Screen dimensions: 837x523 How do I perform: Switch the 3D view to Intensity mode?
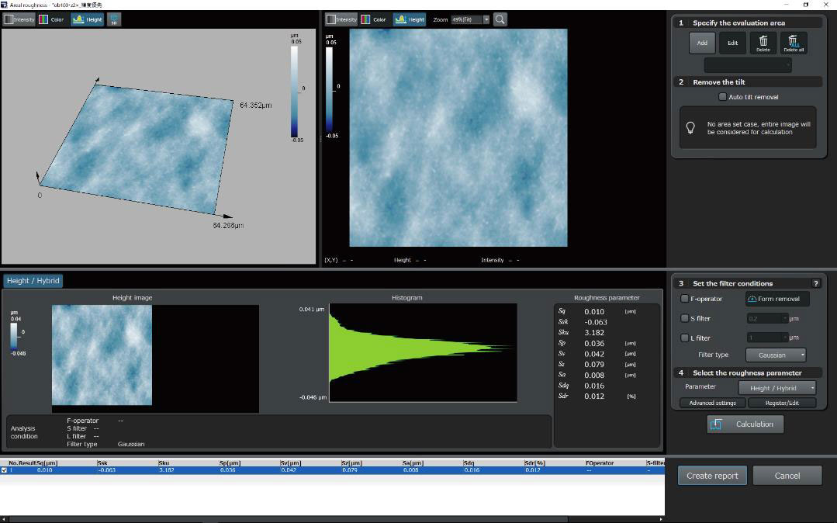[19, 19]
